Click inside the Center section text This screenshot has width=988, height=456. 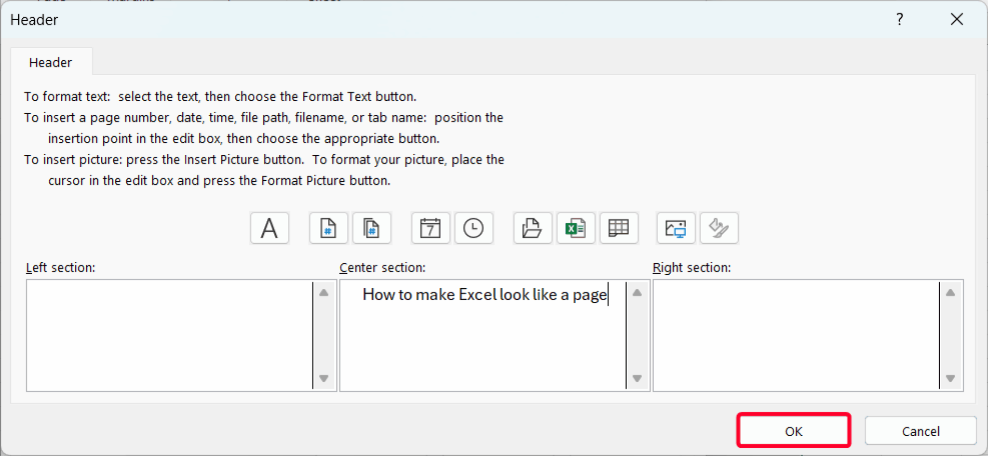(x=482, y=295)
